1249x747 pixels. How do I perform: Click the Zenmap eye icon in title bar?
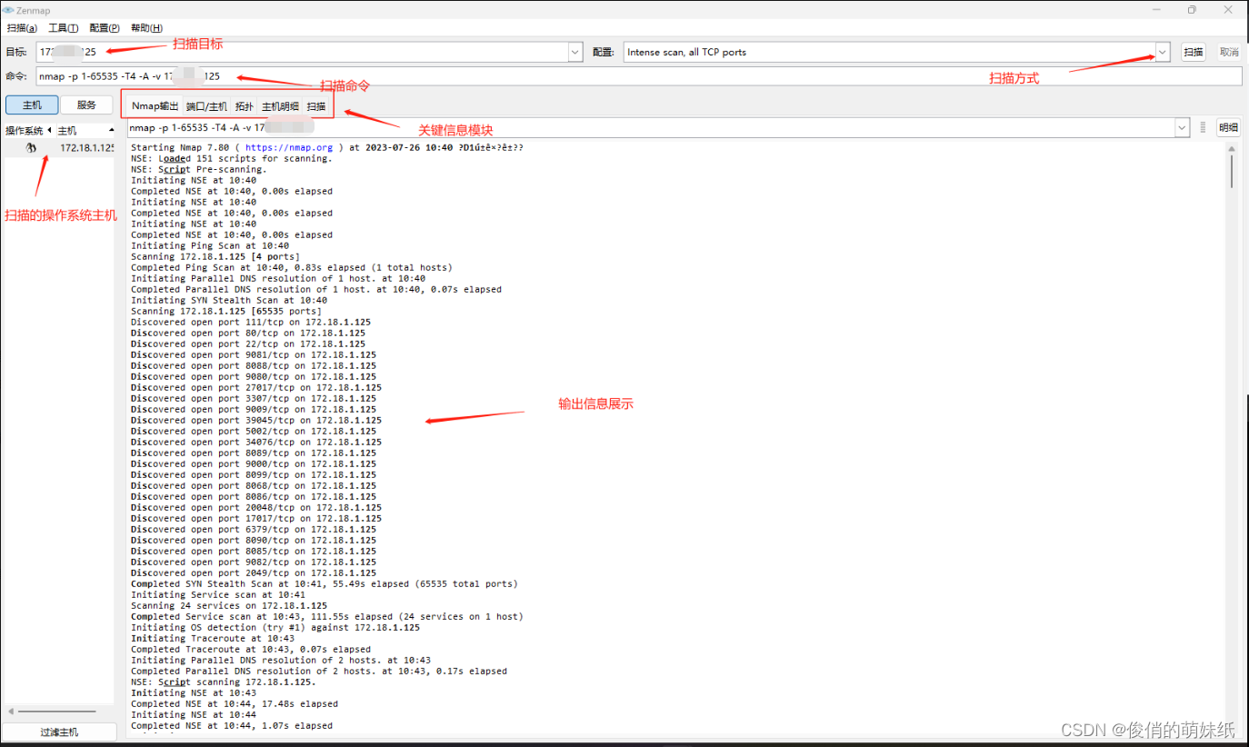[8, 10]
